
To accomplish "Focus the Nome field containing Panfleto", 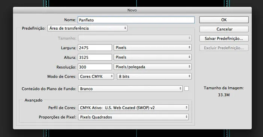I will click(136, 20).
